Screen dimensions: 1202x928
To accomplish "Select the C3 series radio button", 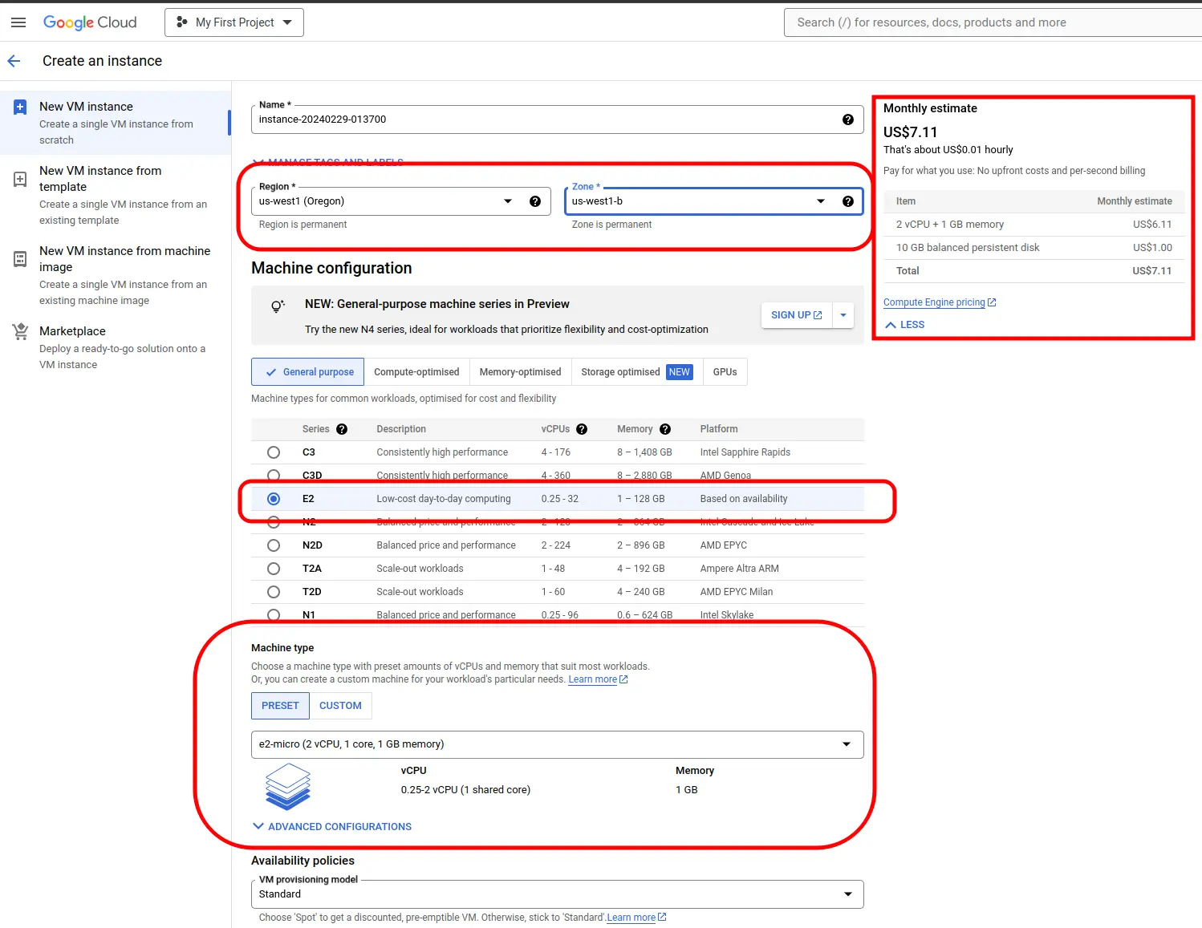I will [x=274, y=452].
